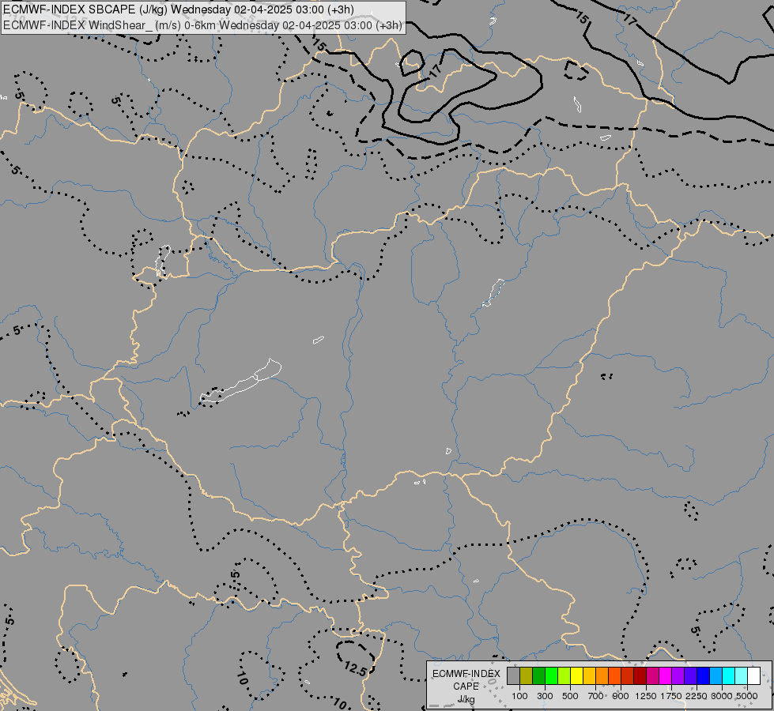Click the legend value 500
The width and height of the screenshot is (774, 711).
coord(570,696)
